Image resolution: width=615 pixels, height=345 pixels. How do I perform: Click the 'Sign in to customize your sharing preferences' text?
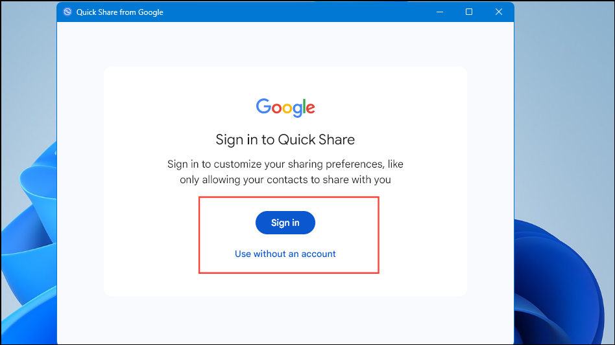click(x=275, y=164)
